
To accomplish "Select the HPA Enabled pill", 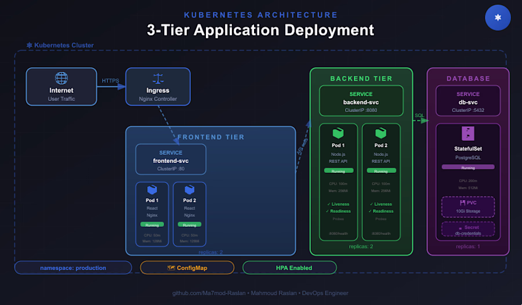I will pos(289,268).
